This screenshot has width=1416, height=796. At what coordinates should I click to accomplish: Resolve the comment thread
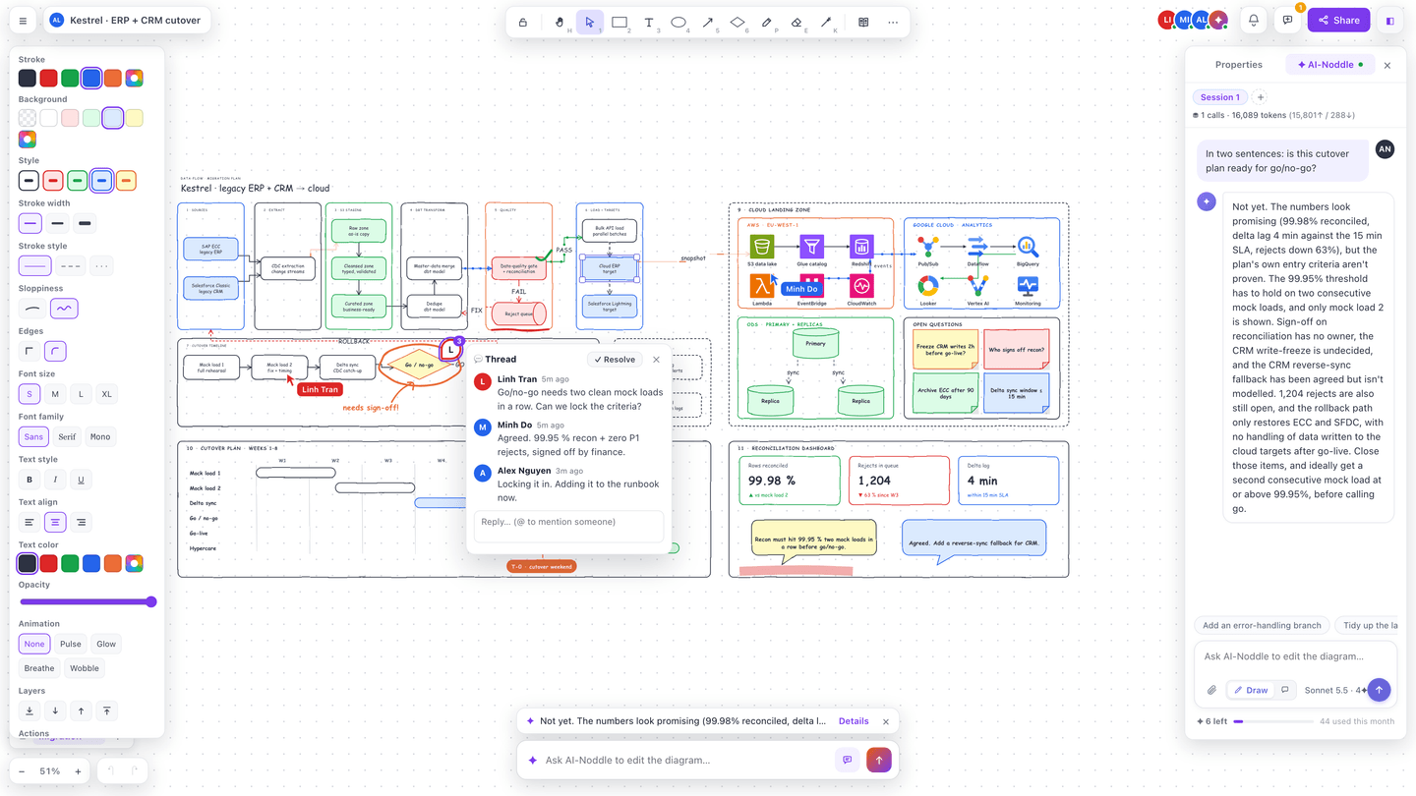[616, 360]
